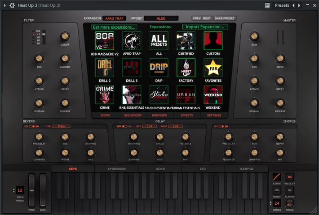Open the Reverb type Plate dropdown

(61, 126)
